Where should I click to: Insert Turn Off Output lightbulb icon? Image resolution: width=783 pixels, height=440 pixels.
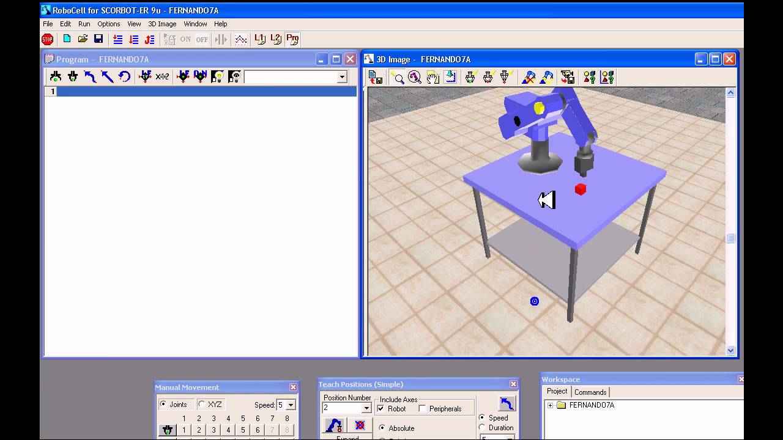point(234,76)
